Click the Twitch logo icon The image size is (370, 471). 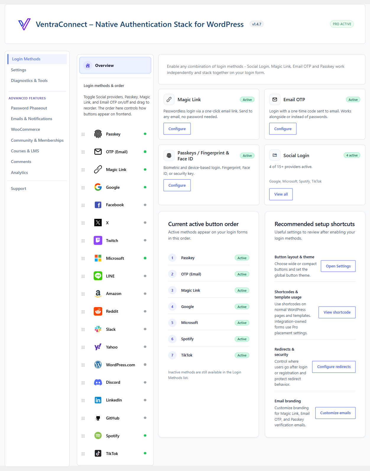click(x=98, y=240)
